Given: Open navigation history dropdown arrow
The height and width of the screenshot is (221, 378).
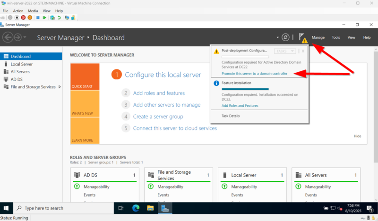Looking at the screenshot, I should [x=25, y=37].
